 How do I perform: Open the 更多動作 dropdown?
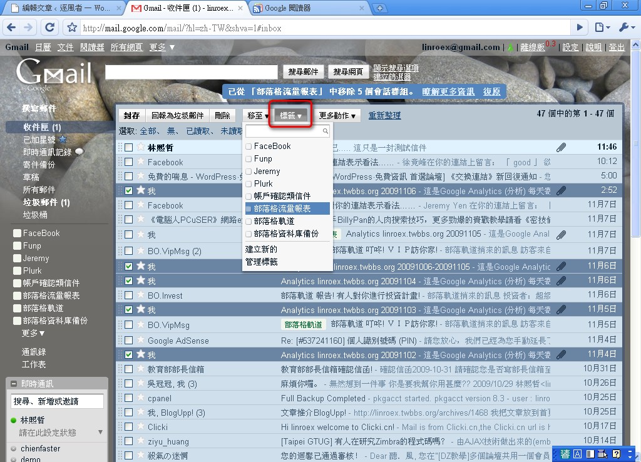[337, 116]
